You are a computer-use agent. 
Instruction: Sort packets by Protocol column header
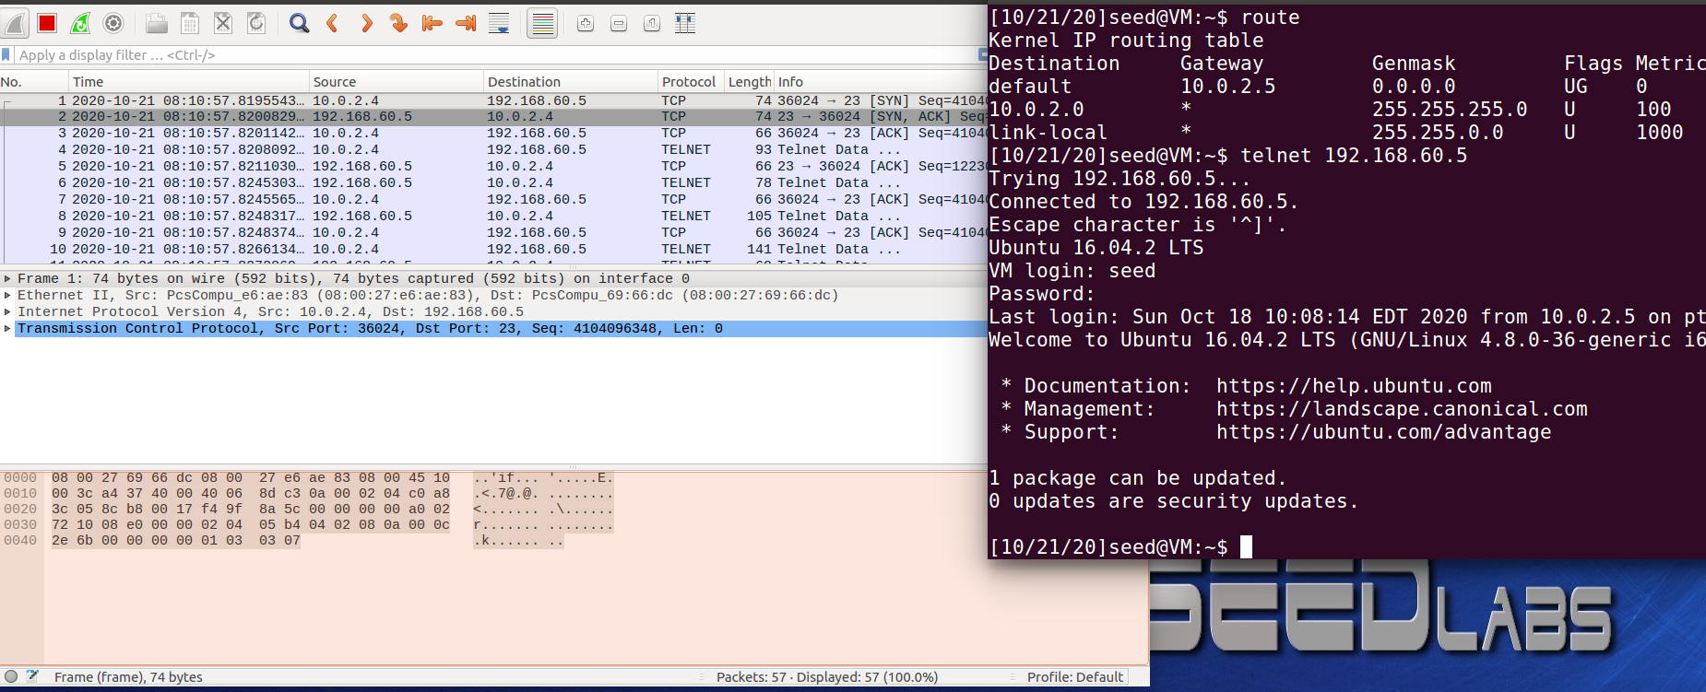pos(691,82)
